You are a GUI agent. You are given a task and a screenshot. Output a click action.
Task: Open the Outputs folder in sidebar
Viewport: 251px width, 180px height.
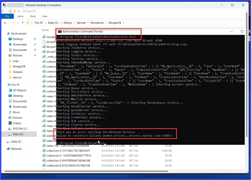pos(18,72)
